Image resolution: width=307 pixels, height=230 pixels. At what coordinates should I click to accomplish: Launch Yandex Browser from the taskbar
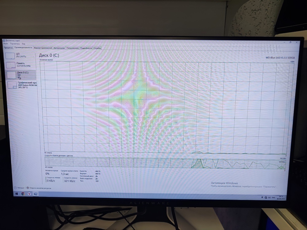pyautogui.click(x=29, y=194)
